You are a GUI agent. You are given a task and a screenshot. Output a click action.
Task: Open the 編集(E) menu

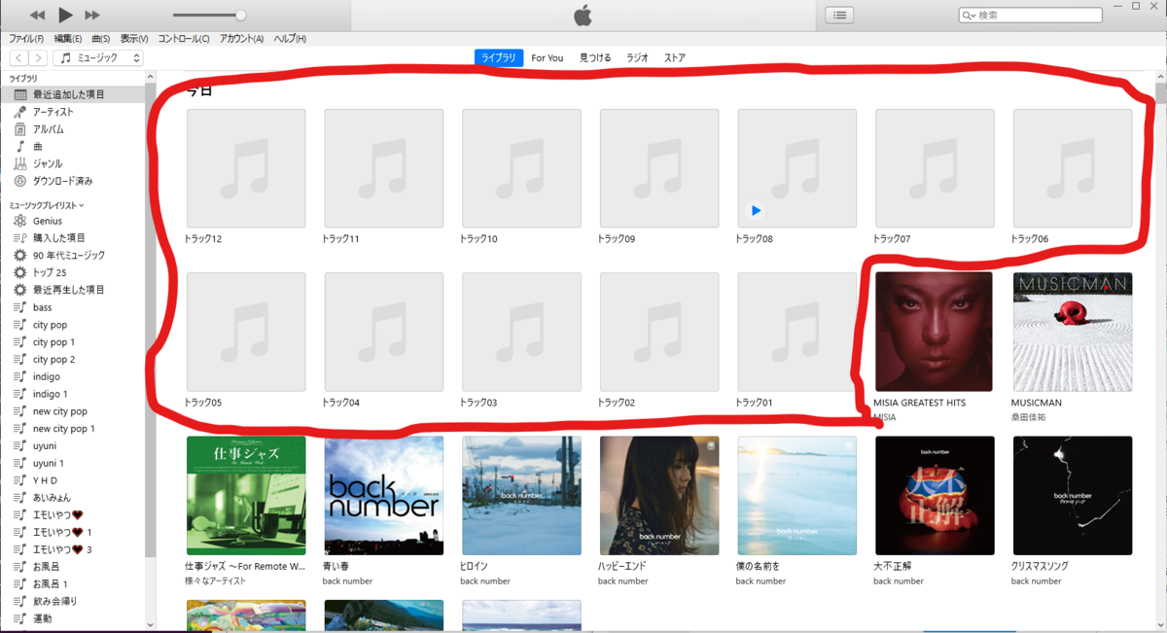coord(68,39)
